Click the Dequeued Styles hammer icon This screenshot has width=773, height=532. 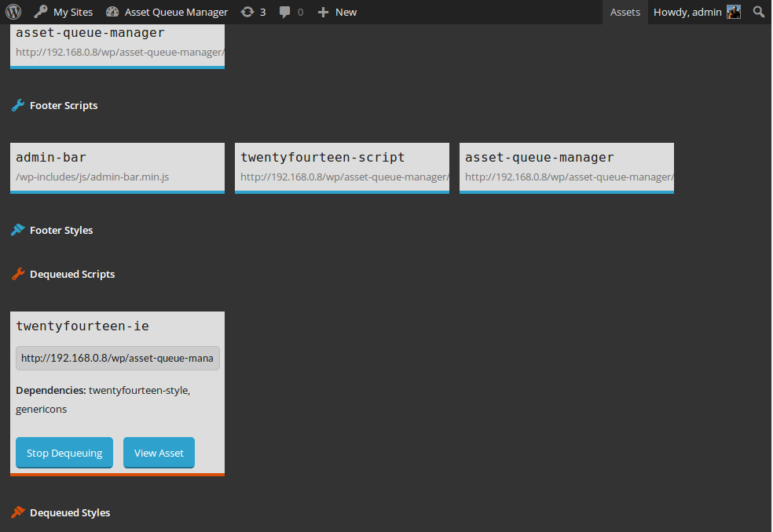(18, 512)
